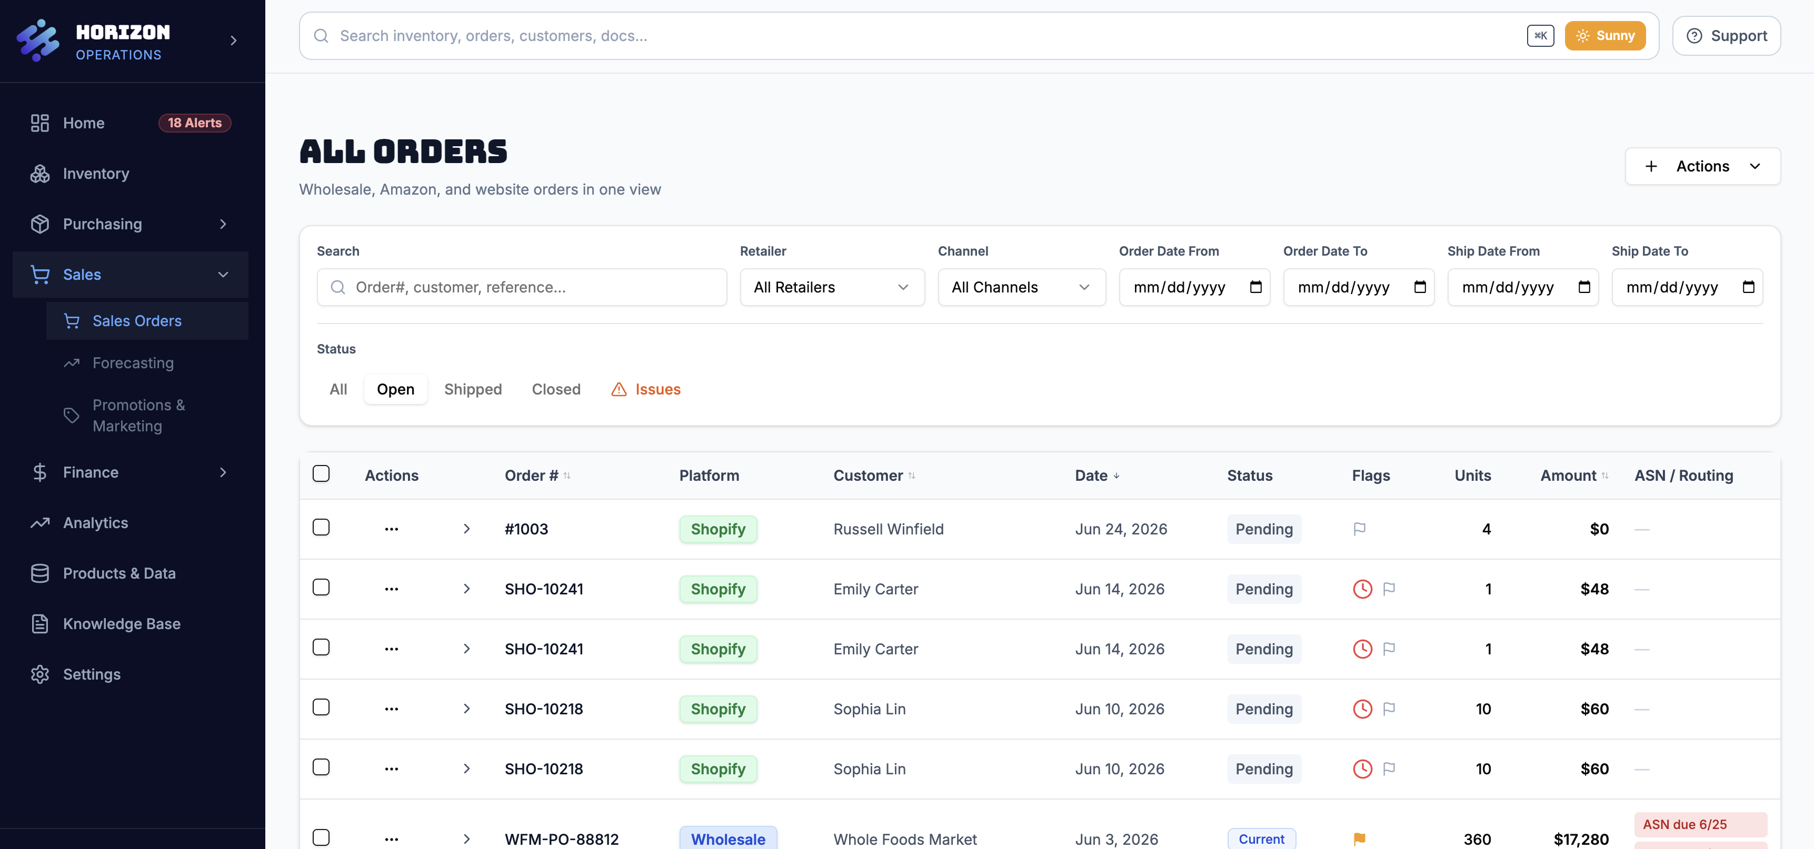Screen dimensions: 1814x849
Task: Click the flag icon on order #1003
Action: [1359, 529]
